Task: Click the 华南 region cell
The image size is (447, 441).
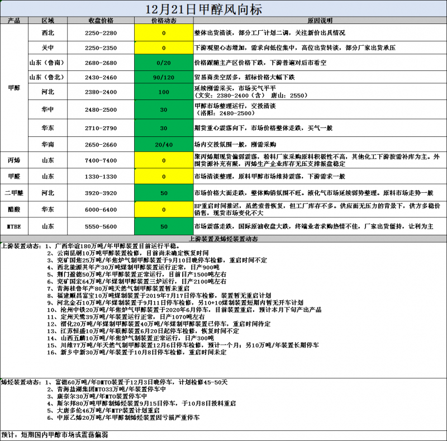Action: [47, 144]
